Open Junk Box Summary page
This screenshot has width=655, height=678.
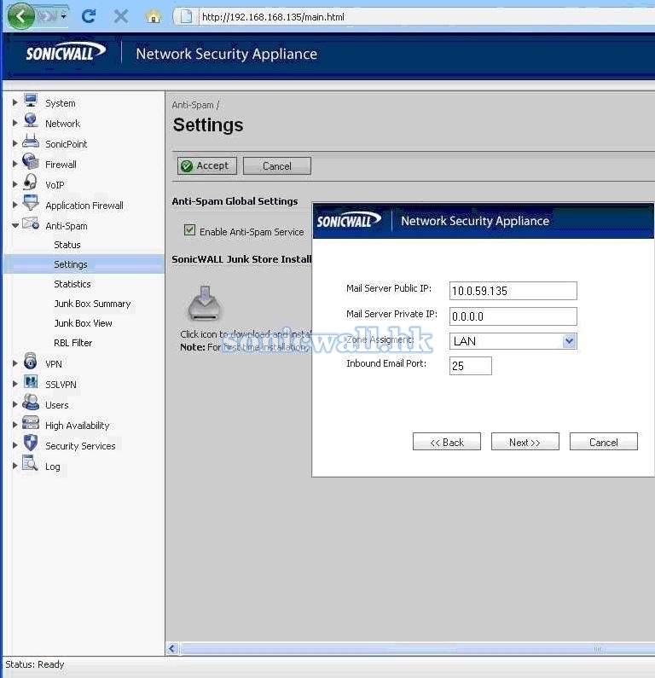pyautogui.click(x=92, y=304)
